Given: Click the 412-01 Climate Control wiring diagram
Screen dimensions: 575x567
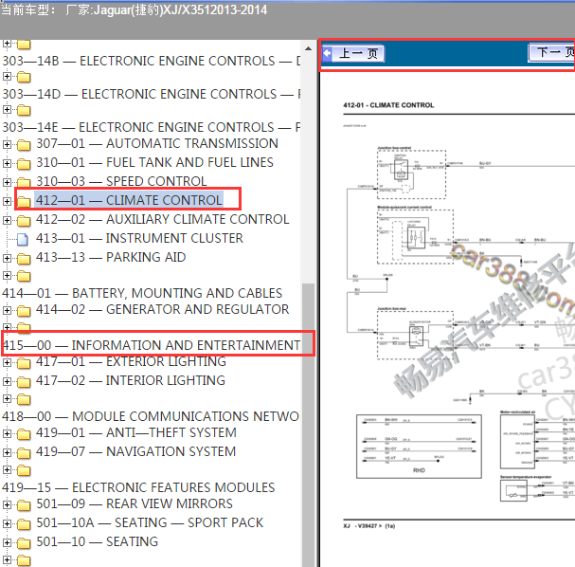Looking at the screenshot, I should (x=458, y=323).
